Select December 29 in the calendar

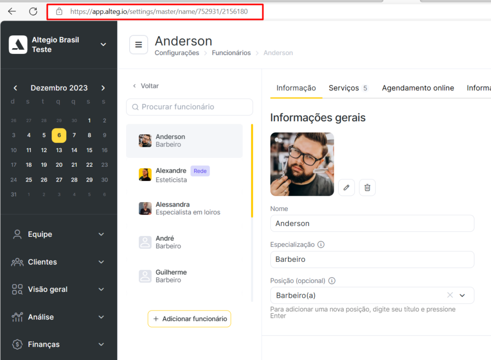tap(89, 180)
